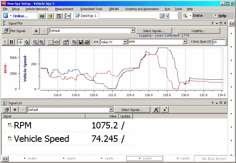The height and width of the screenshot is (163, 236).
Task: Click Select Signals button in Signal Plot
Action: (154, 31)
